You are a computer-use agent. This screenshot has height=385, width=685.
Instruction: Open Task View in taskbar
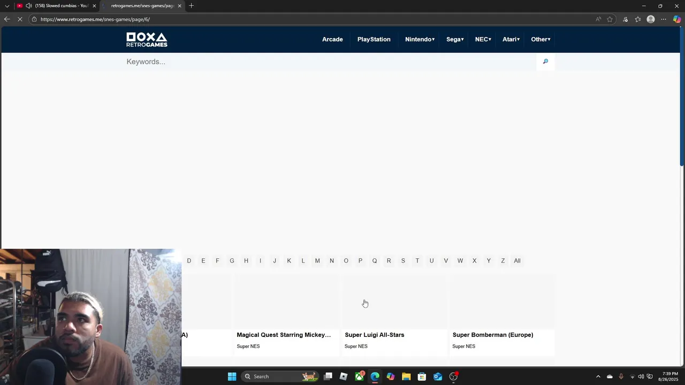click(328, 376)
